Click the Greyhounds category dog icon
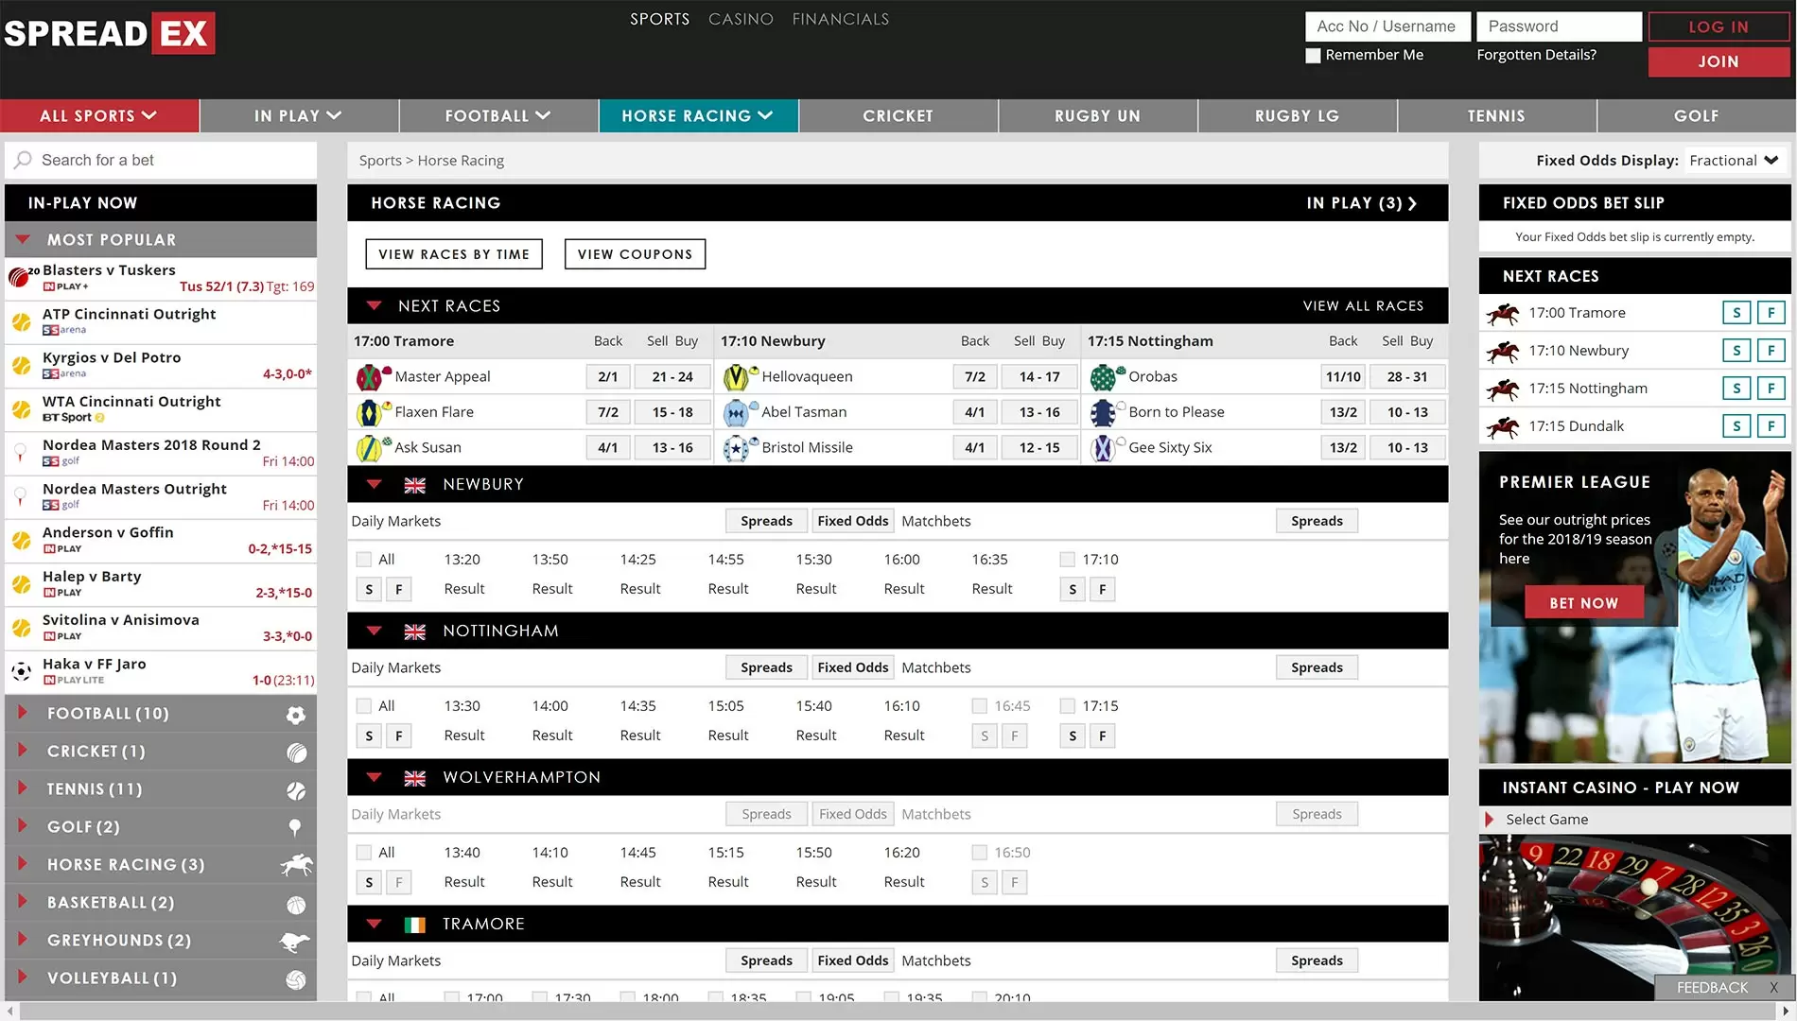This screenshot has height=1021, width=1797. pyautogui.click(x=296, y=942)
